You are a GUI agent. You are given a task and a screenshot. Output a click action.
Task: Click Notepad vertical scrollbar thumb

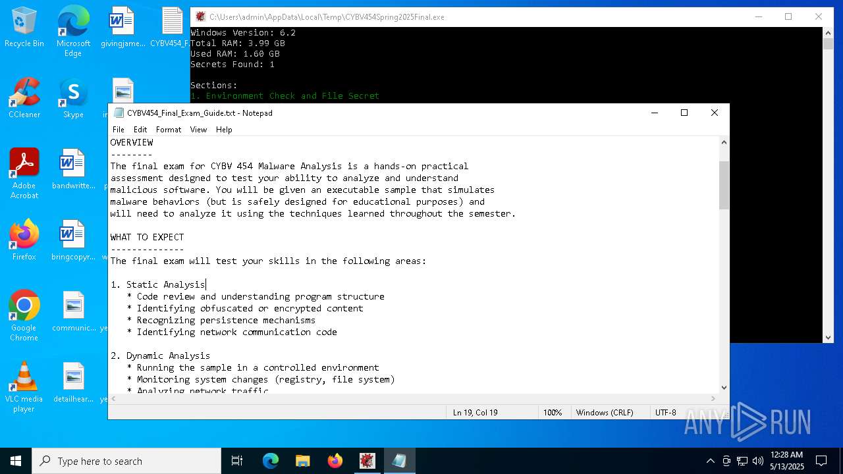[724, 185]
